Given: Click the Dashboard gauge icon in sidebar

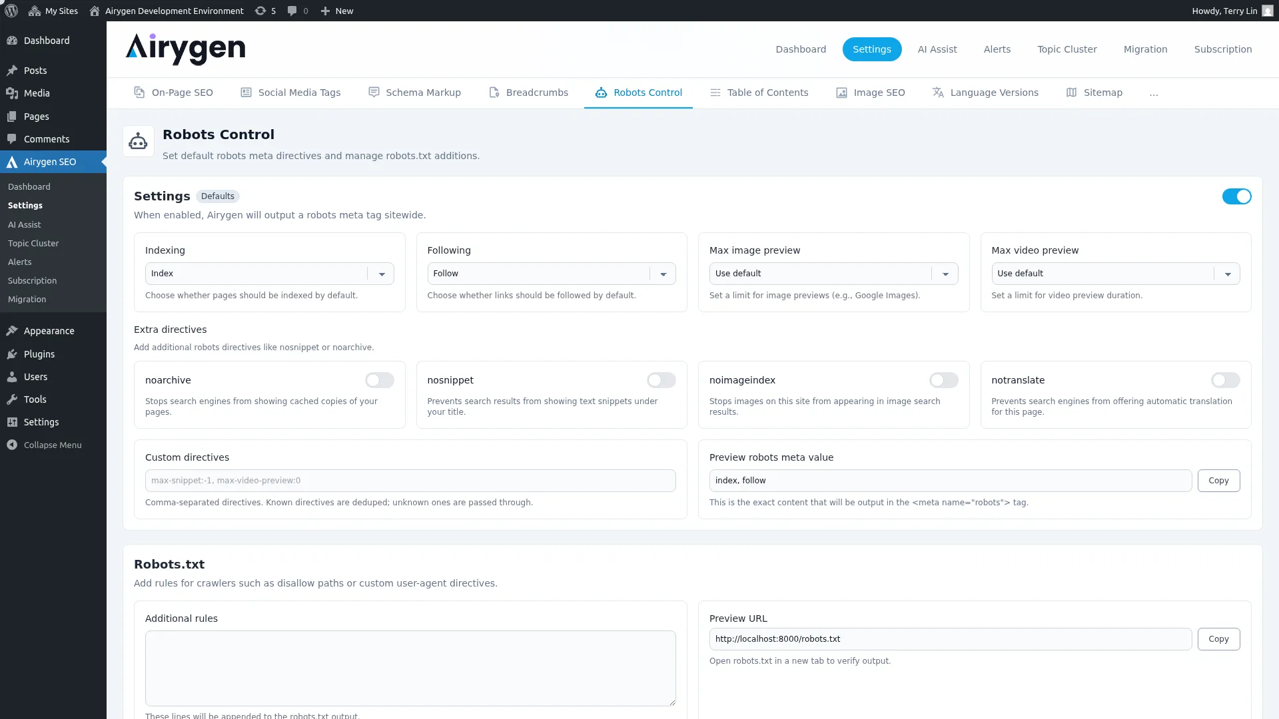Looking at the screenshot, I should click(12, 41).
